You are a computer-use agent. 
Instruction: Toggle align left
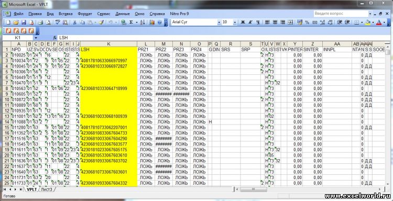click(x=267, y=23)
